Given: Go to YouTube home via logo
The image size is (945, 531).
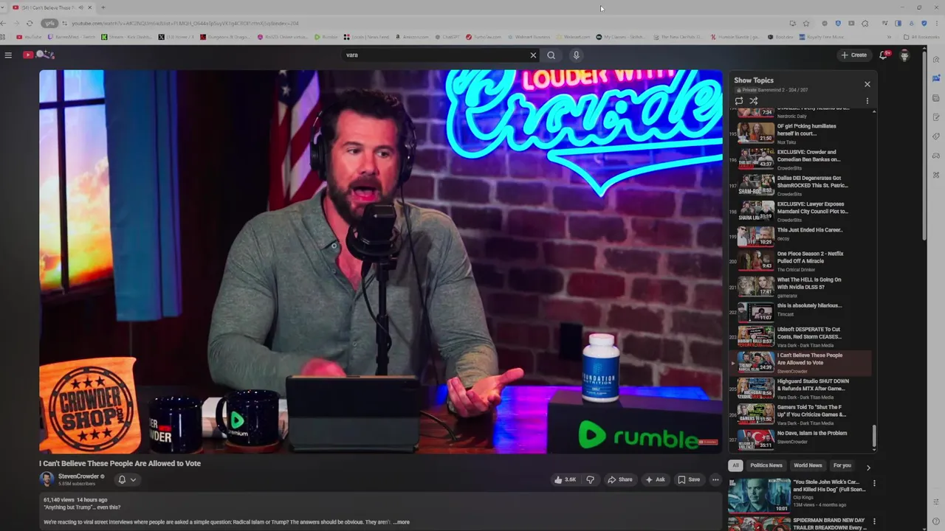Looking at the screenshot, I should point(38,55).
